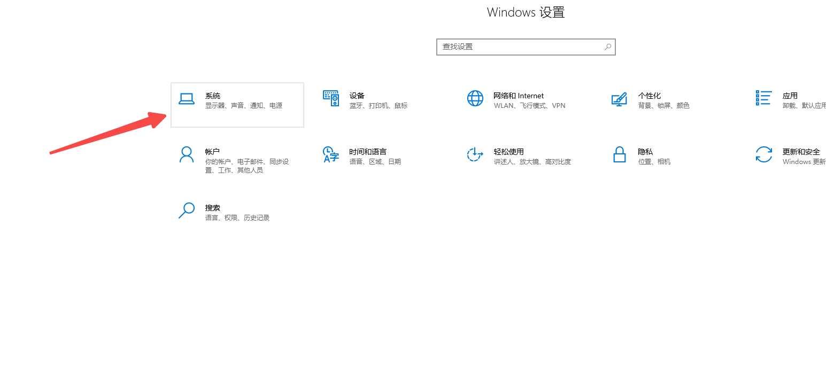Open the 隐私 category title
Viewport: 826px width, 367px height.
645,152
